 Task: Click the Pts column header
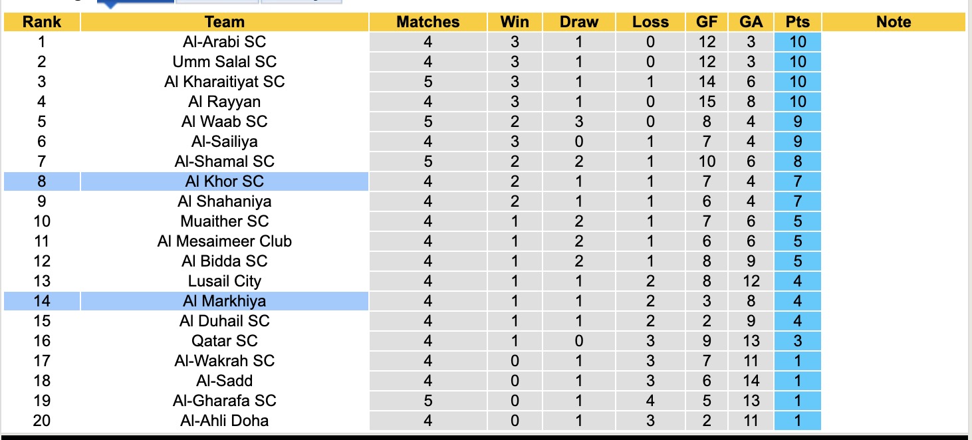pyautogui.click(x=797, y=22)
